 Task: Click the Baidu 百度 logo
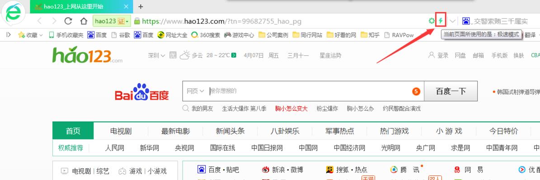(141, 91)
